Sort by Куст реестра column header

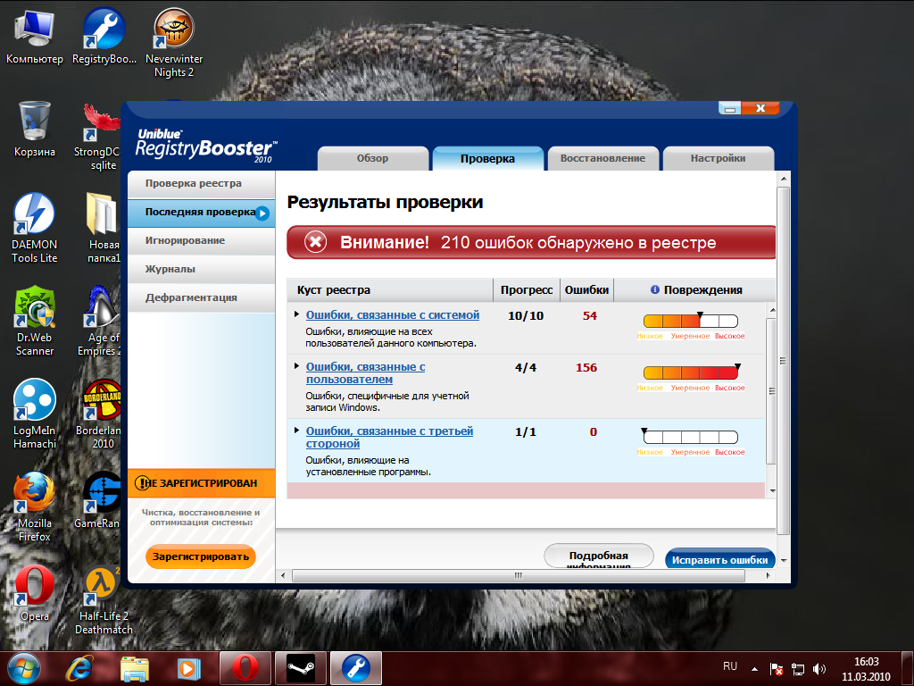(x=390, y=290)
